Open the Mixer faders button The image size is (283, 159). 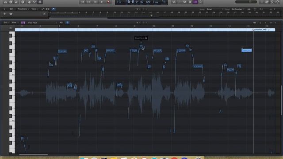pyautogui.click(x=34, y=2)
